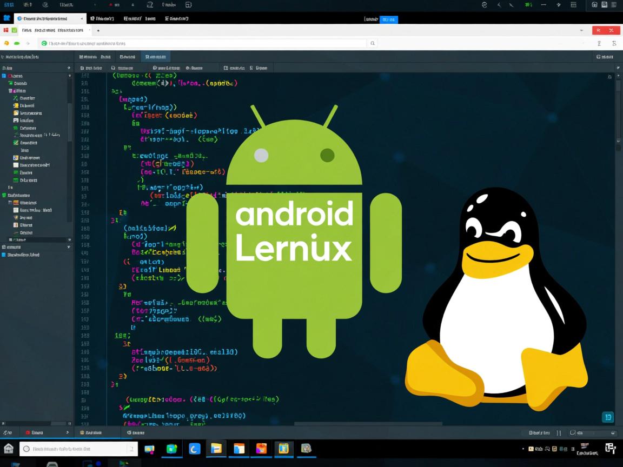Launch File Explorer from the taskbar

(216, 449)
